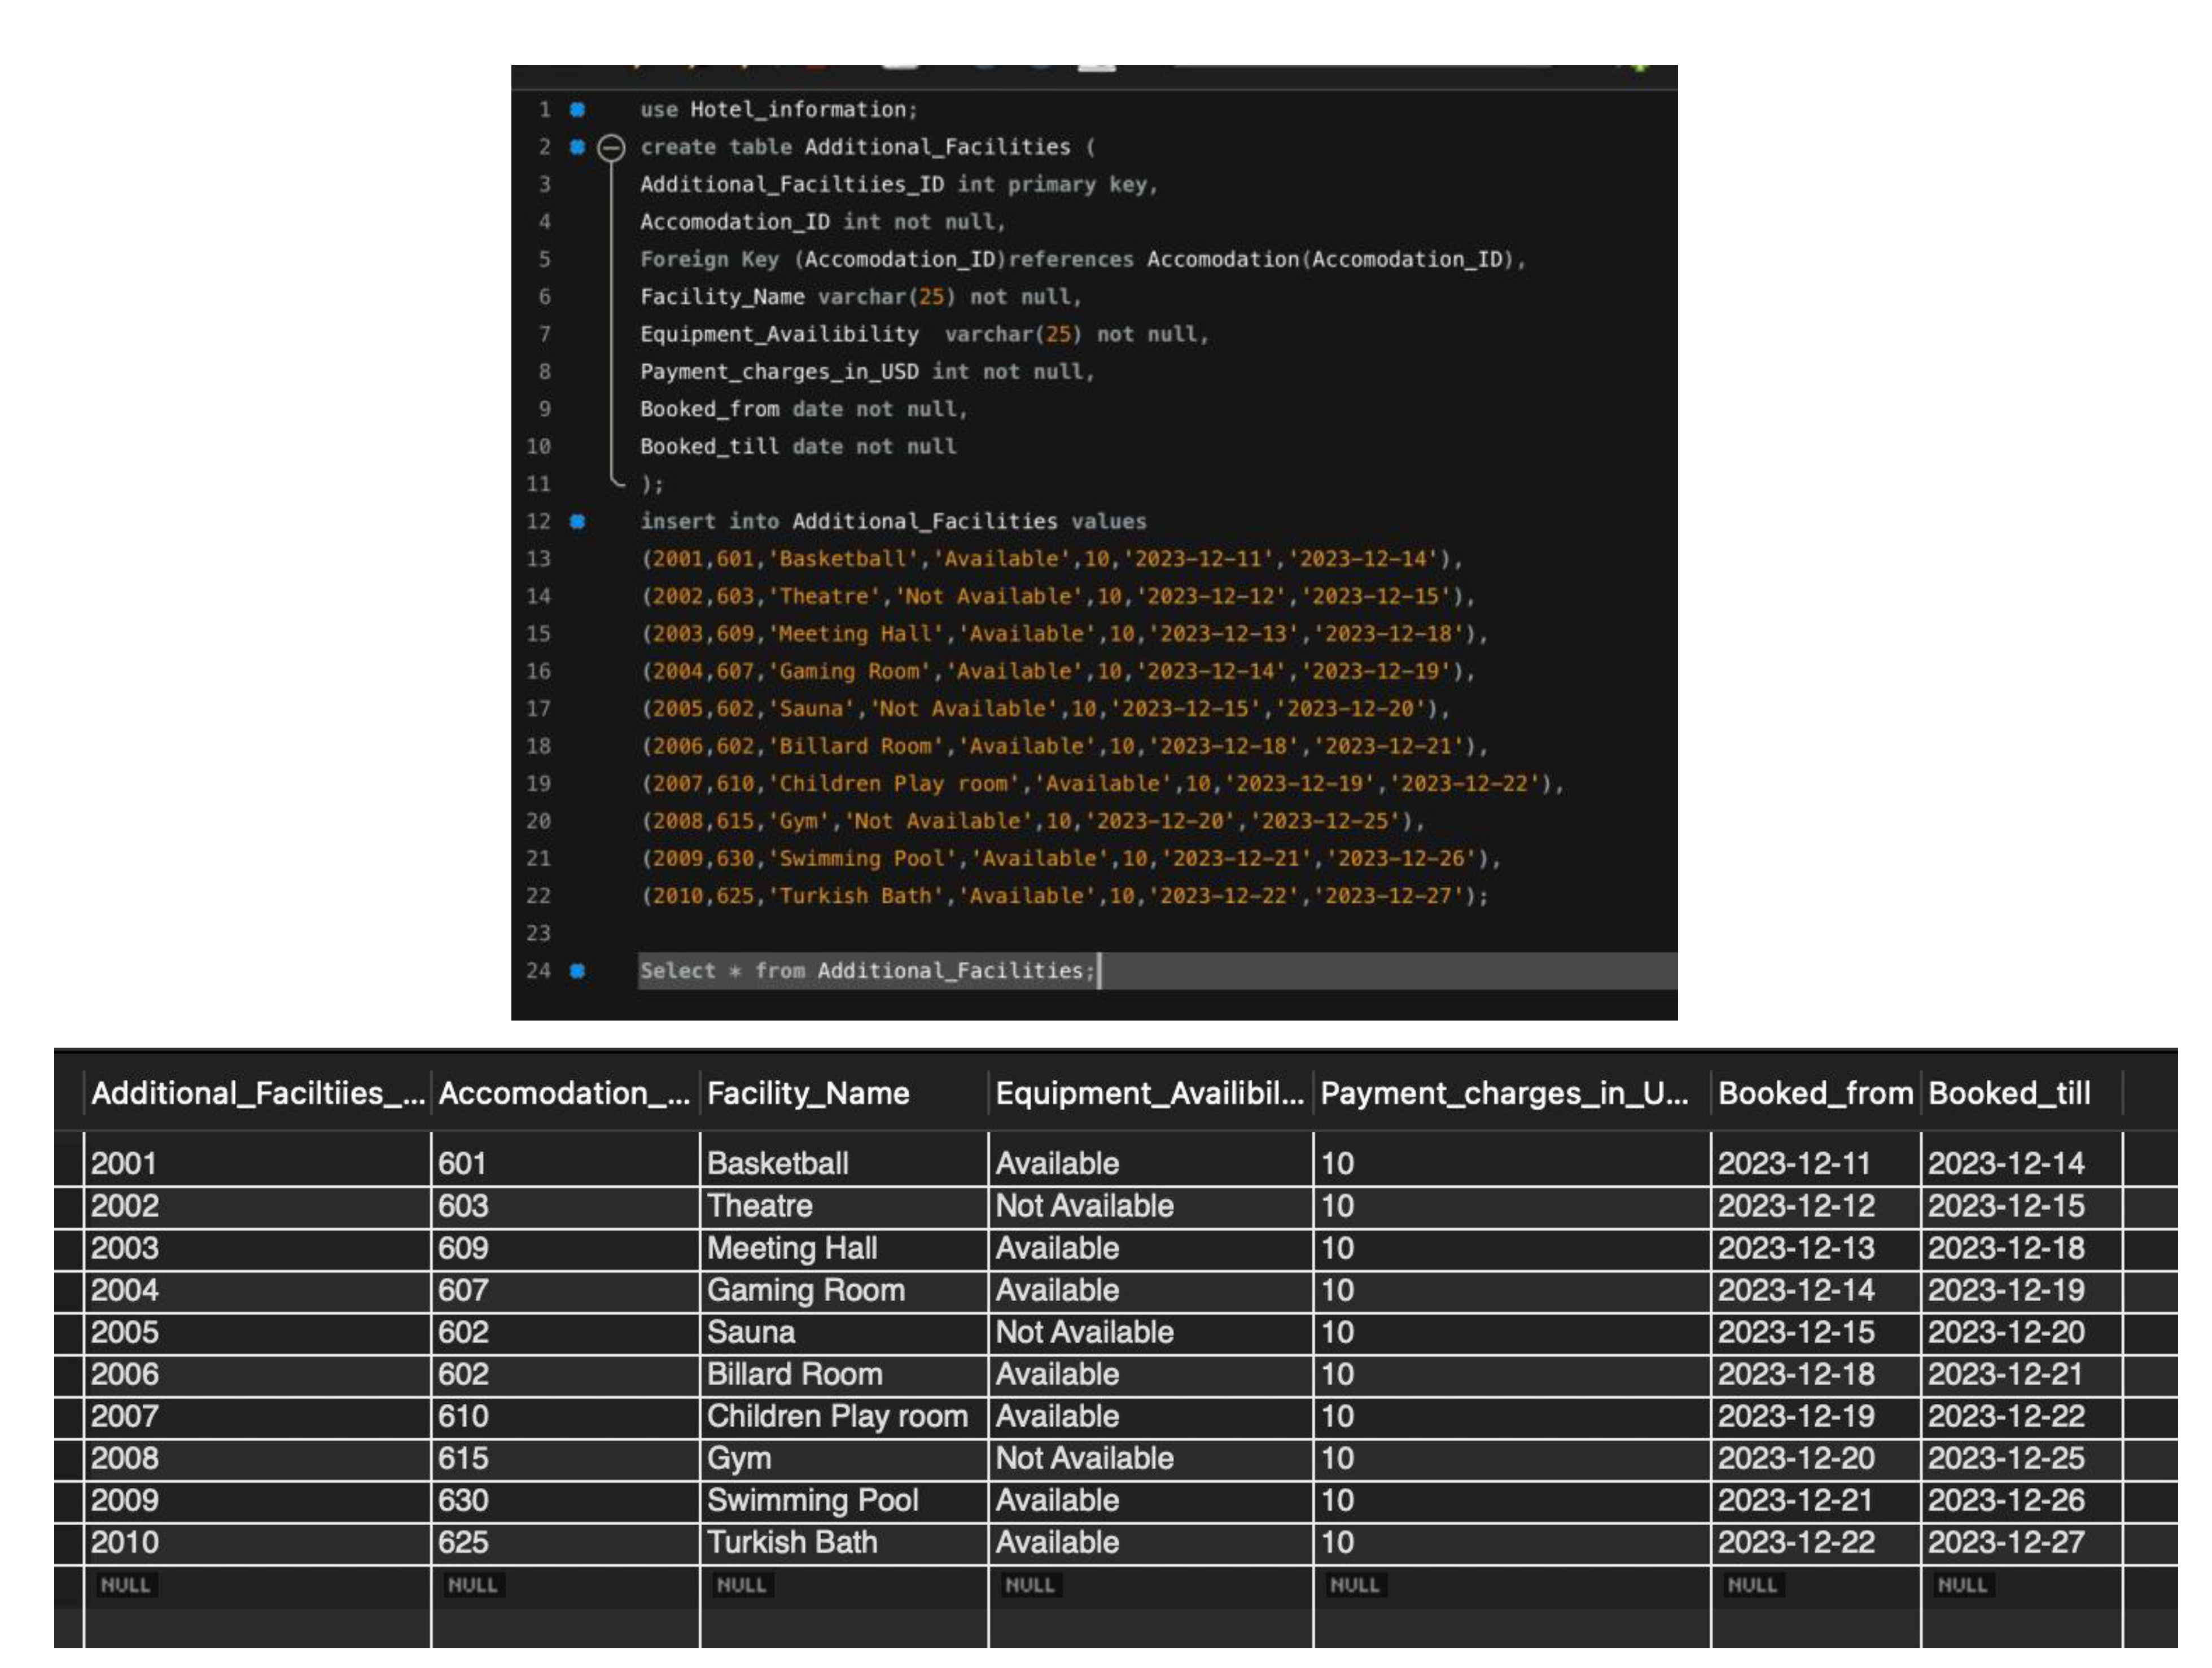Click the Equipment_Availibility column header
The image size is (2212, 1668).
(x=1149, y=1093)
